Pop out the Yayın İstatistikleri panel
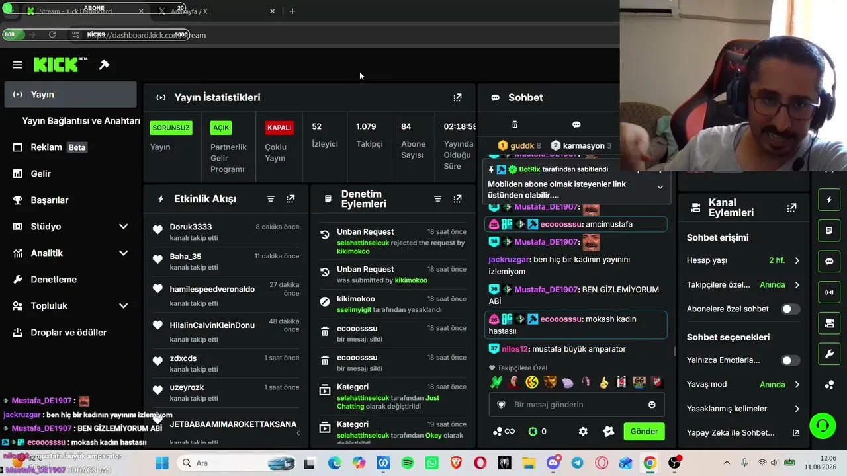The image size is (847, 476). click(457, 97)
